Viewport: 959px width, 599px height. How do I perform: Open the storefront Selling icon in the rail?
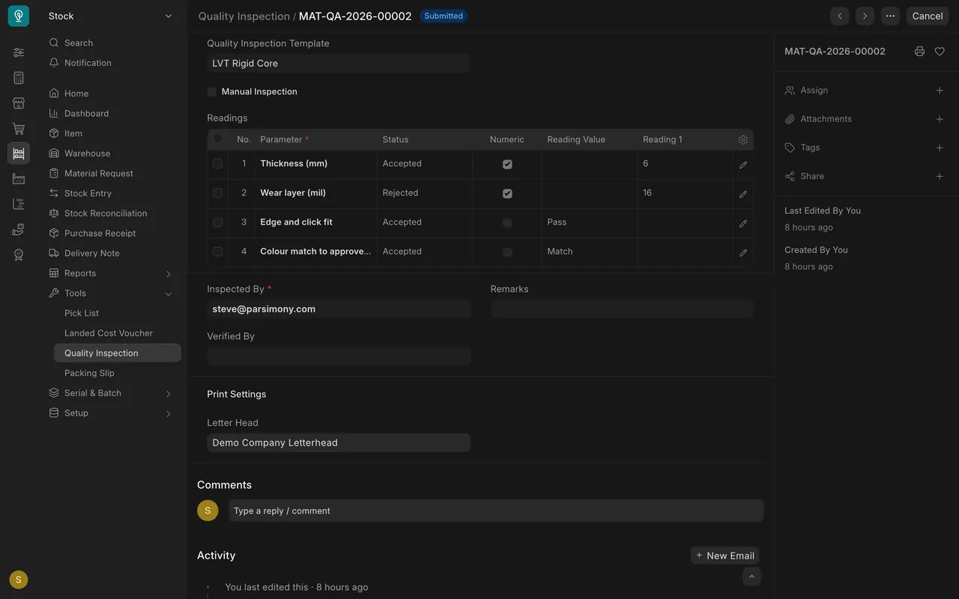click(19, 103)
